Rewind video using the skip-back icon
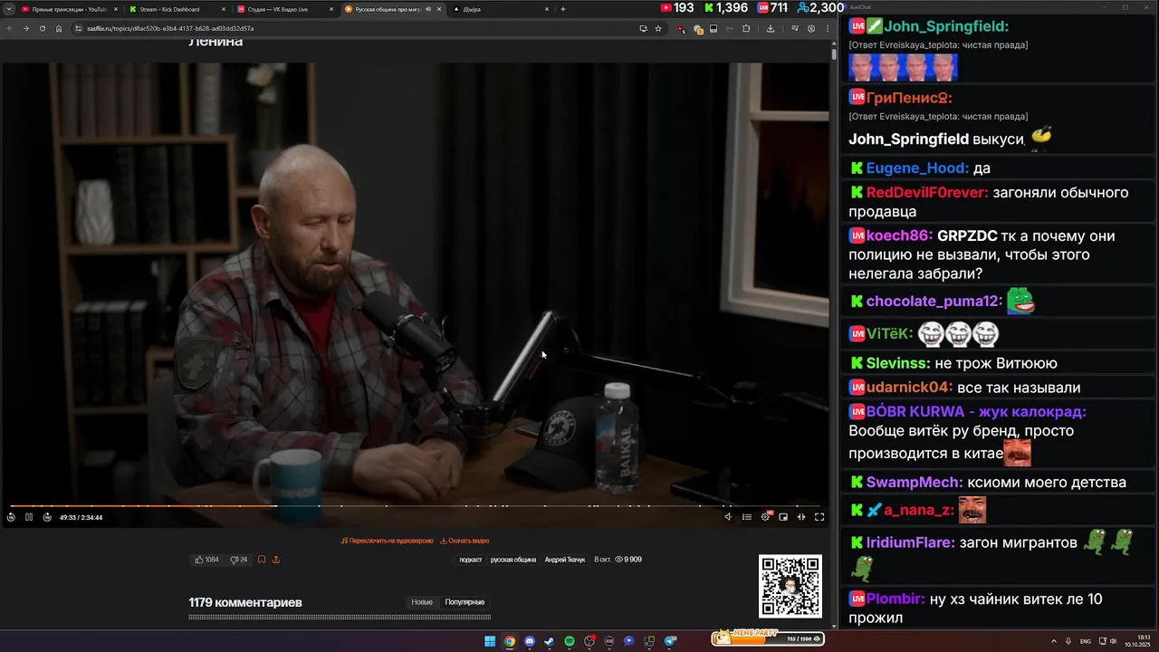 tap(11, 517)
